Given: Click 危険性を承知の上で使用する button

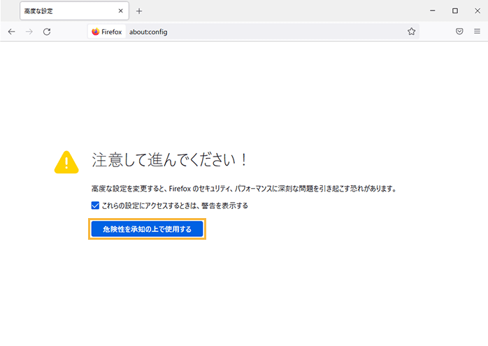Looking at the screenshot, I should 148,229.
